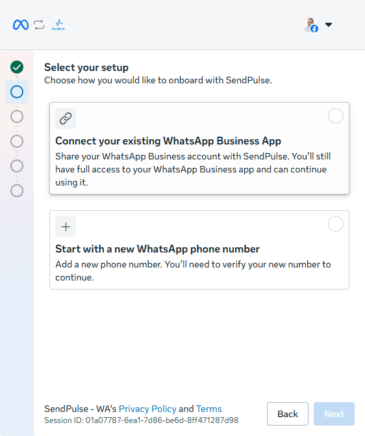Select the current highlighted blue step circle
Viewport: 365px width, 436px height.
(x=17, y=92)
